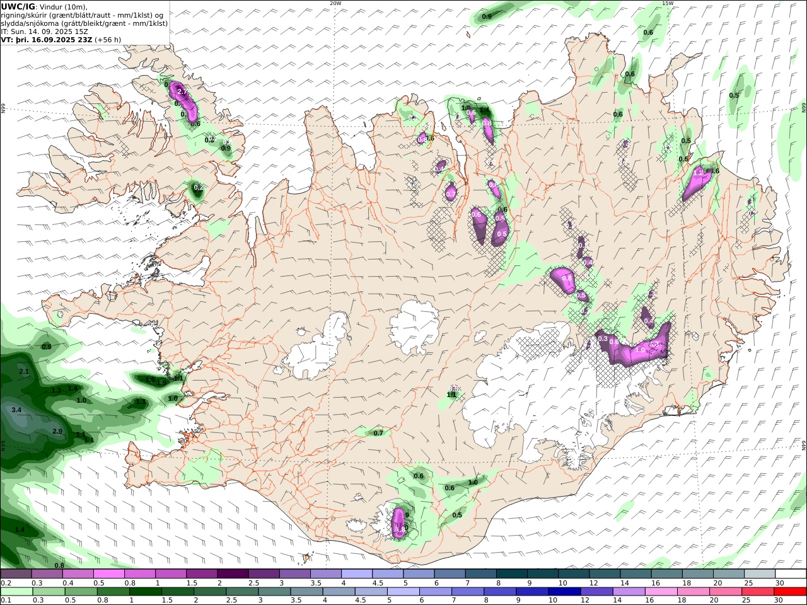The height and width of the screenshot is (605, 807).
Task: Select the darkest green rain swatch starting at 1
Action: 146,592
